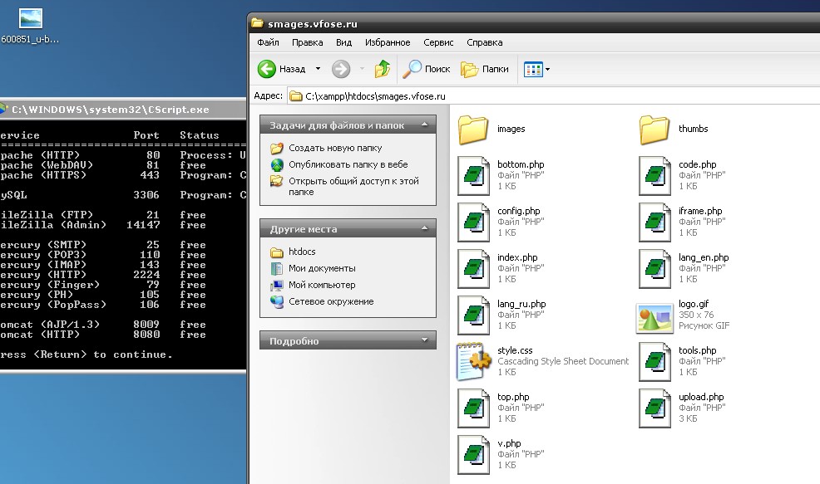Image resolution: width=820 pixels, height=484 pixels.
Task: Open the Search (Поиск) tool
Action: (427, 69)
